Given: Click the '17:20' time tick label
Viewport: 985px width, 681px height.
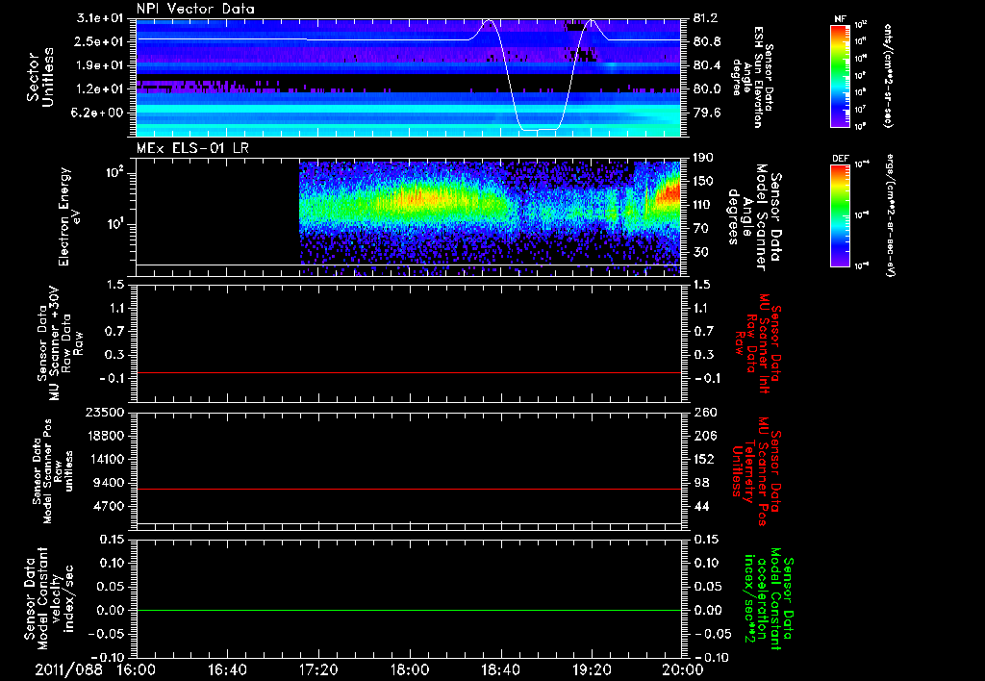Looking at the screenshot, I should (318, 669).
